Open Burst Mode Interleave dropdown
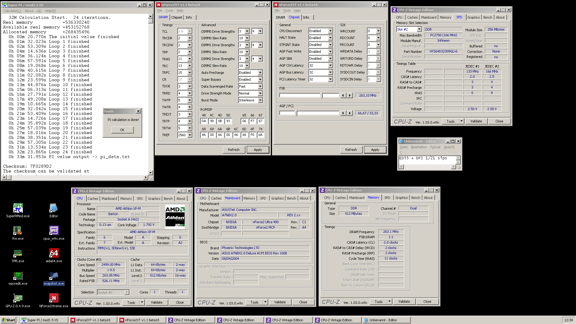576x324 pixels. (x=260, y=100)
